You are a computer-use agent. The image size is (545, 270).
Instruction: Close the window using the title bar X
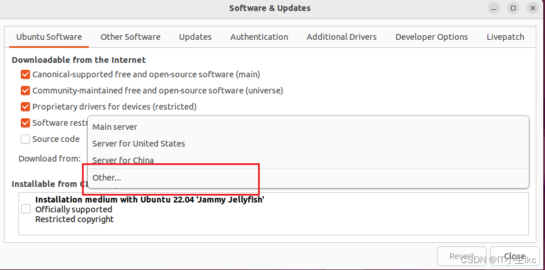click(x=532, y=8)
